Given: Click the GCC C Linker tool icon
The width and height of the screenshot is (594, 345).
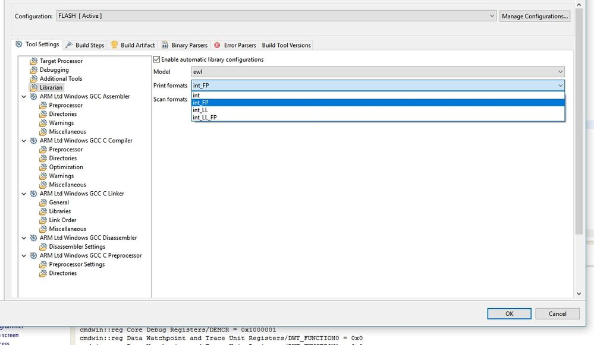Looking at the screenshot, I should pyautogui.click(x=34, y=194).
